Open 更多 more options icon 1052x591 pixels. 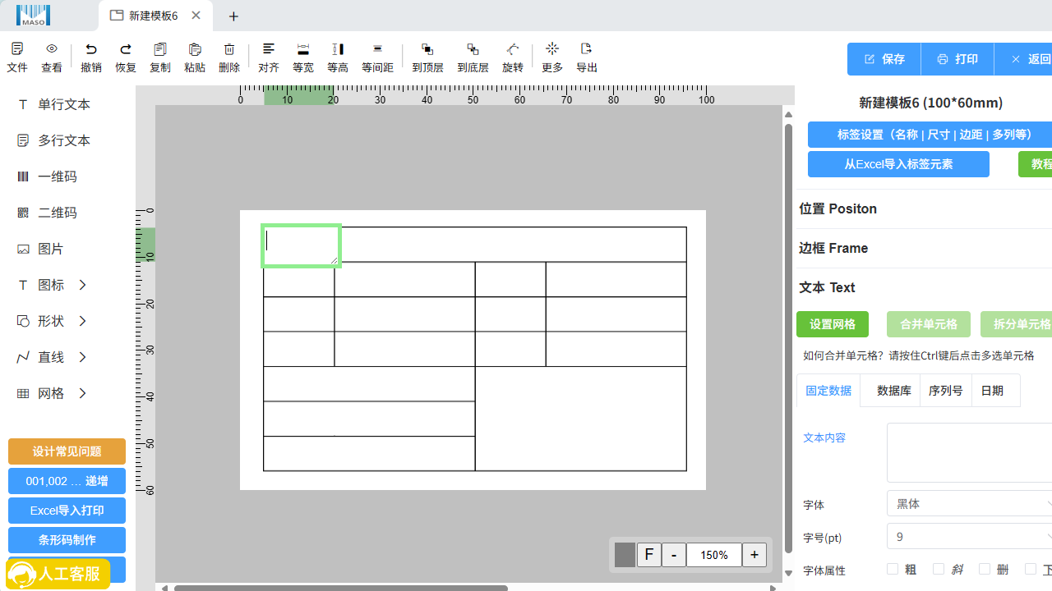tap(552, 49)
